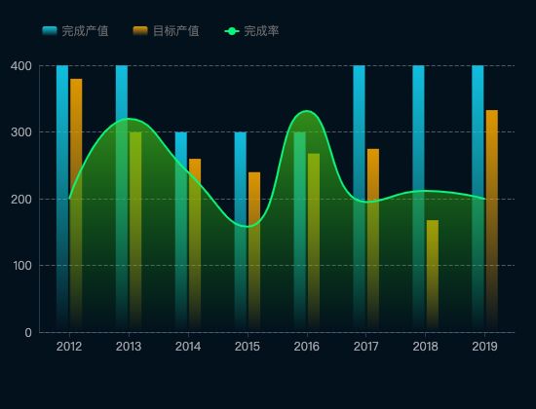Click the 2018 x-axis label
Image resolution: width=536 pixels, height=409 pixels.
425,347
